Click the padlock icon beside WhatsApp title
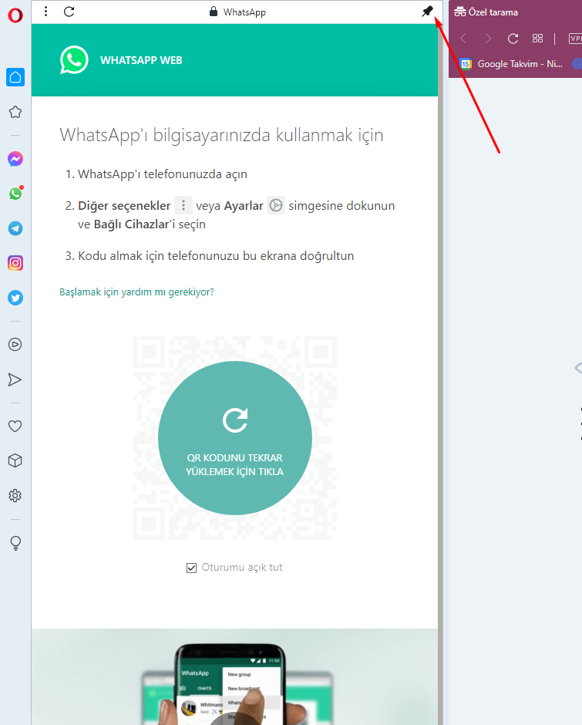Image resolution: width=582 pixels, height=725 pixels. coord(213,12)
